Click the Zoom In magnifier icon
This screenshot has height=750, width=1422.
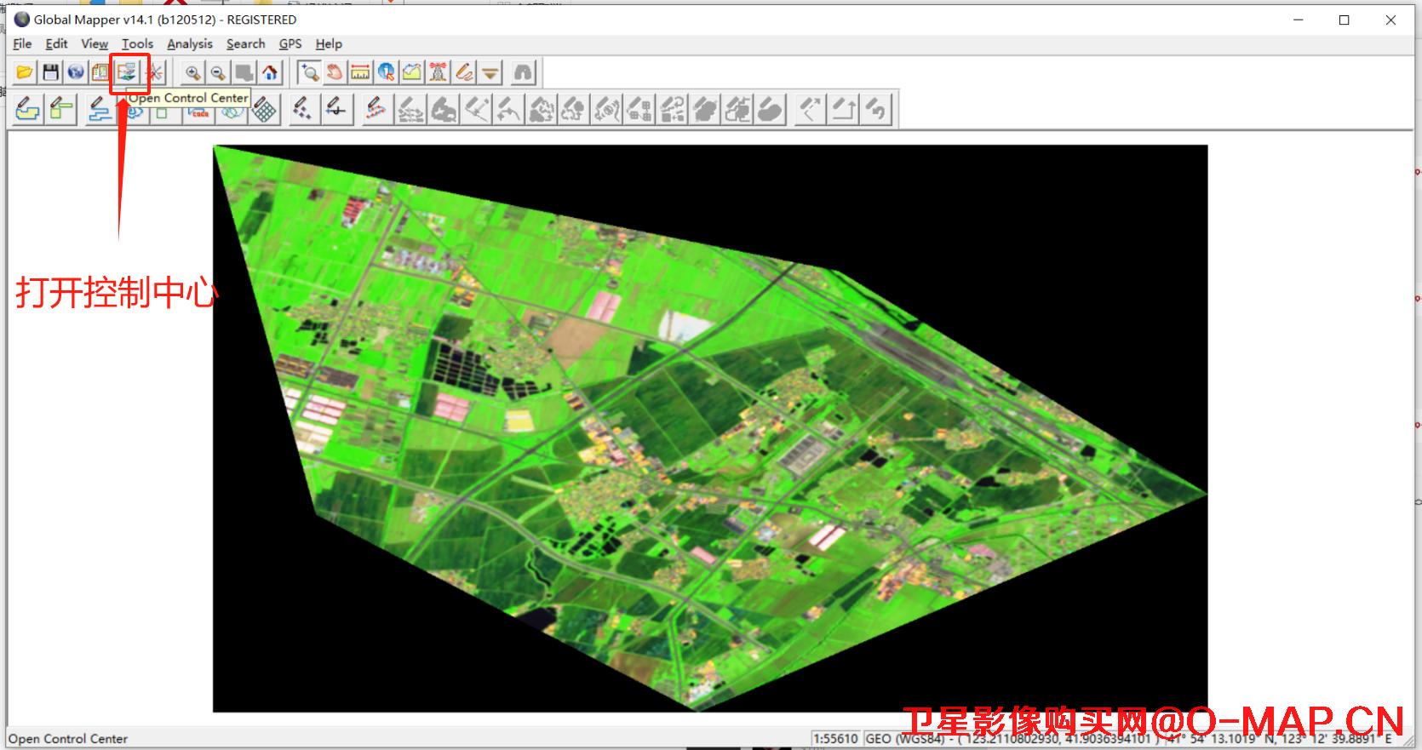[x=193, y=73]
